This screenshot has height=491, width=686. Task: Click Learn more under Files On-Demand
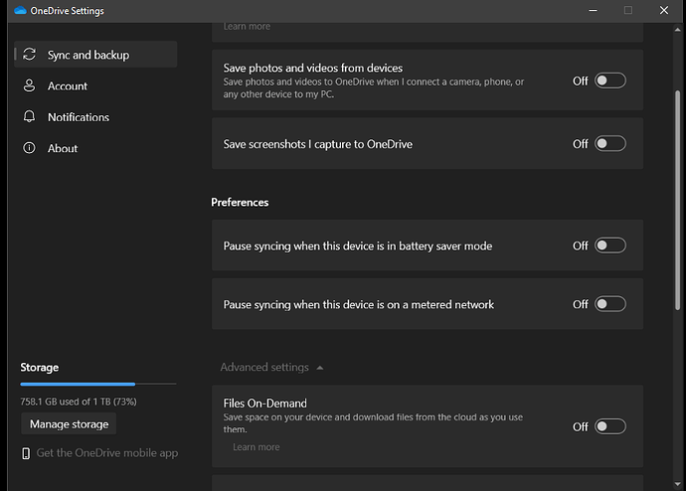[256, 447]
